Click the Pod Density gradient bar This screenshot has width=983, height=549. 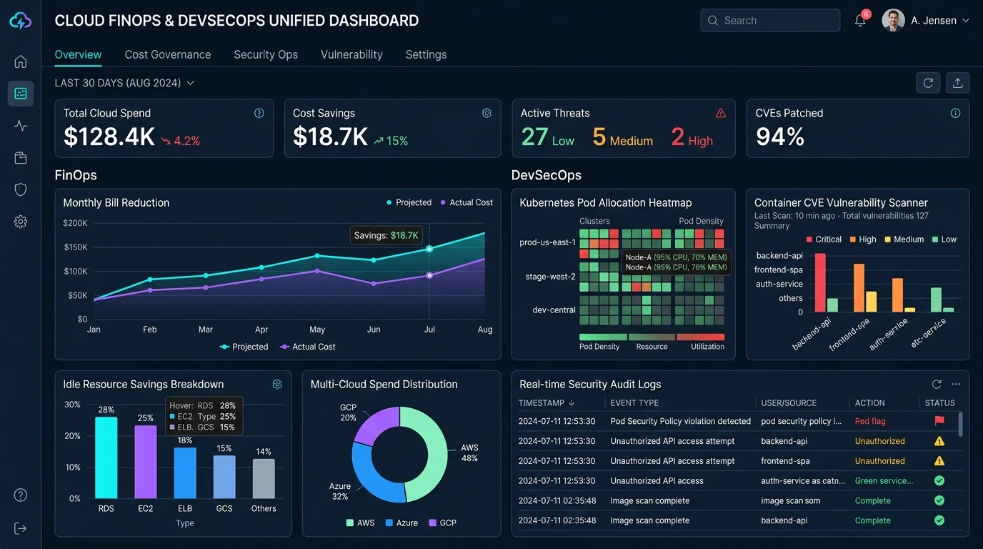pyautogui.click(x=603, y=337)
